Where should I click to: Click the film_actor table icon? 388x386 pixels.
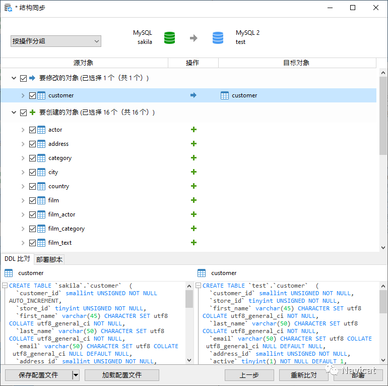tap(41, 214)
